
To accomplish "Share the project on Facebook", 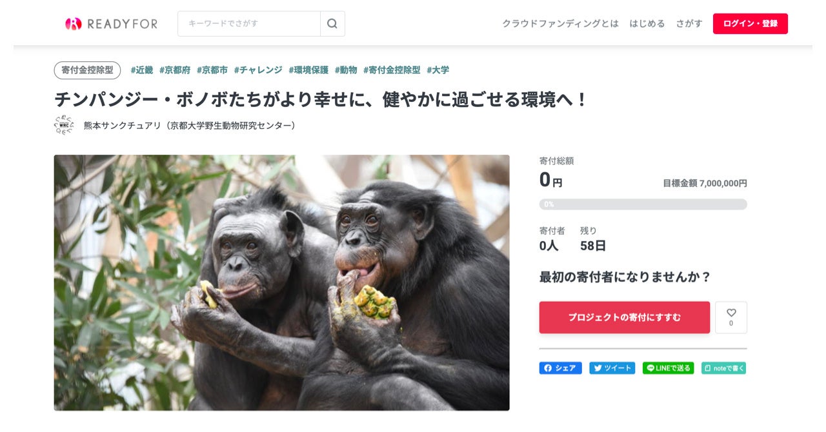I will point(560,368).
